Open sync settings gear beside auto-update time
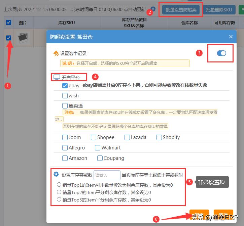 (153, 9)
